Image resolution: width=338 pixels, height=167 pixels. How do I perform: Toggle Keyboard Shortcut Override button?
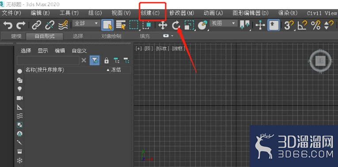(273, 25)
